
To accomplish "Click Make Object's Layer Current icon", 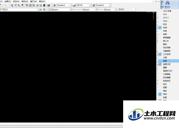I will [x=41, y=10].
